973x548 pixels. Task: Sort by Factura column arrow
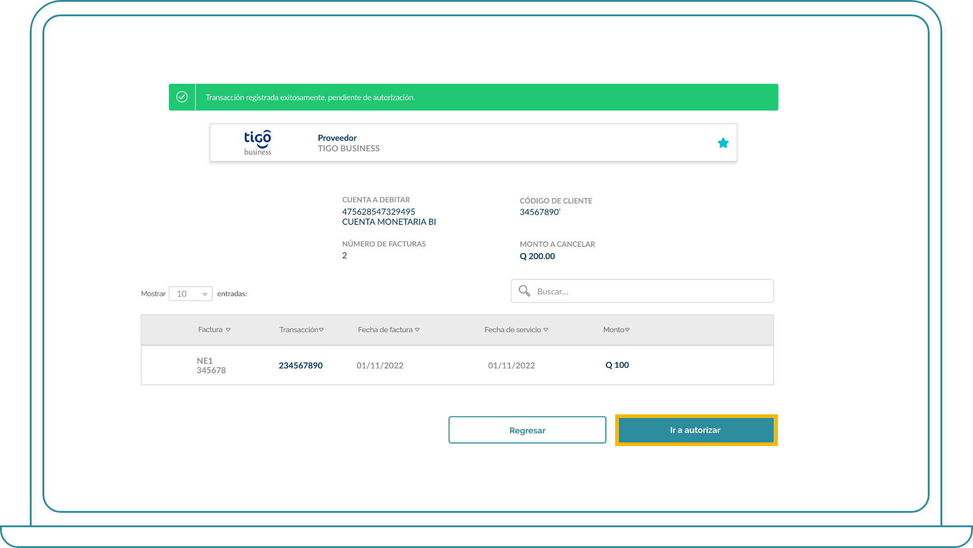click(228, 330)
